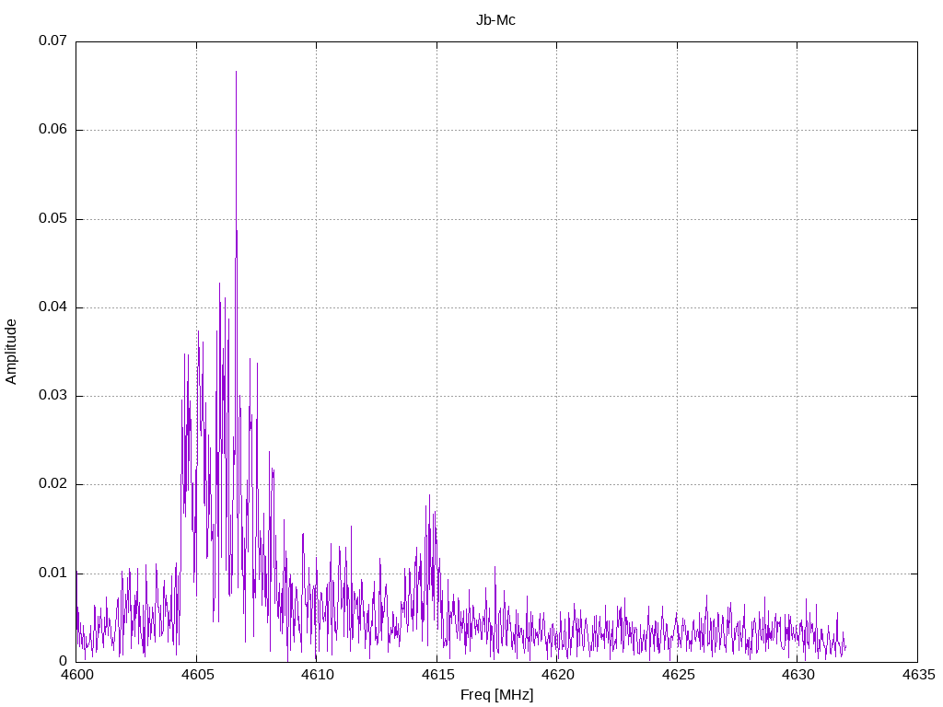This screenshot has height=707, width=943.
Task: Select the Amplitude y-axis label
Action: [12, 351]
